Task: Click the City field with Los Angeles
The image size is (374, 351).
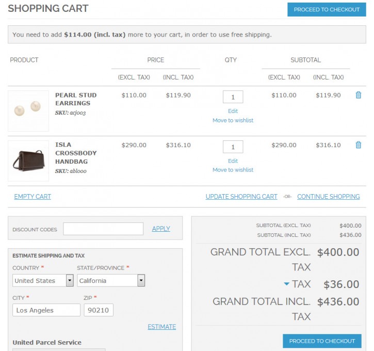Action: pos(46,310)
